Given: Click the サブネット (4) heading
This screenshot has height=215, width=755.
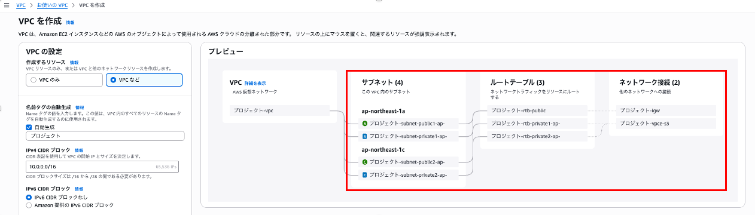Looking at the screenshot, I should (x=382, y=82).
